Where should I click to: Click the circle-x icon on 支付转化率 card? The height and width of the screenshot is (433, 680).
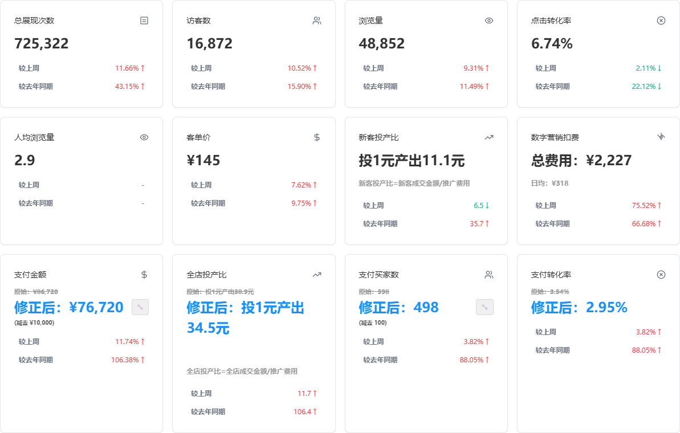tap(661, 274)
